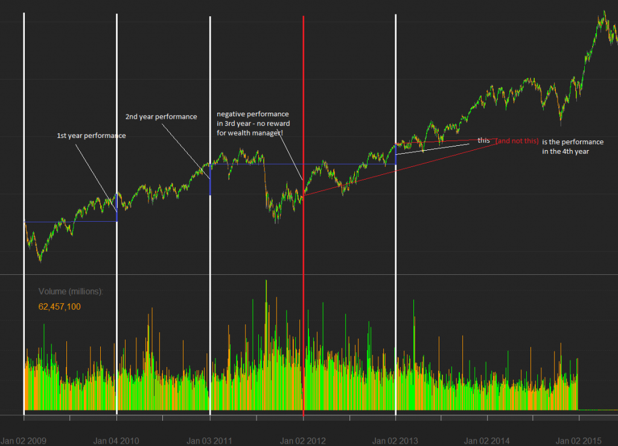
Task: Select the 'negative performance in 3rd year' note
Action: (253, 124)
